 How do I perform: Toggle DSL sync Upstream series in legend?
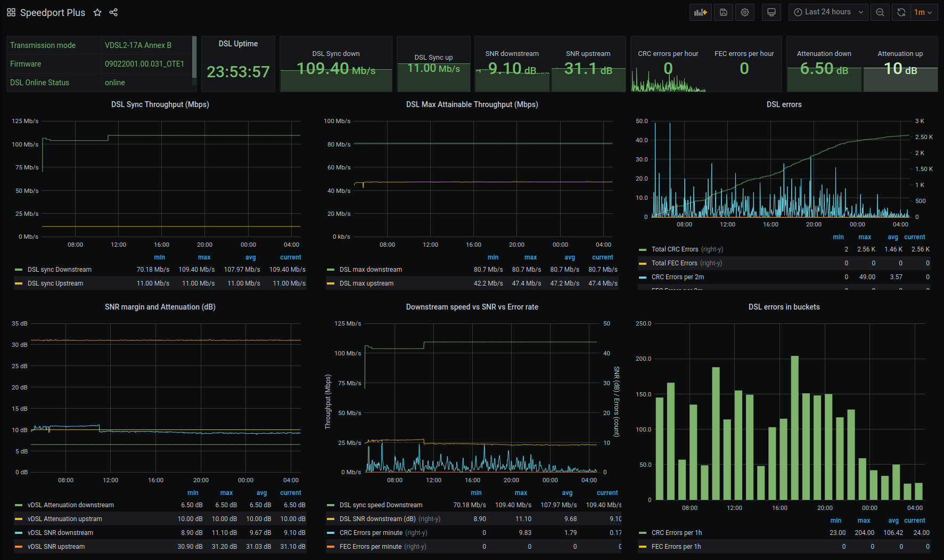coord(55,283)
